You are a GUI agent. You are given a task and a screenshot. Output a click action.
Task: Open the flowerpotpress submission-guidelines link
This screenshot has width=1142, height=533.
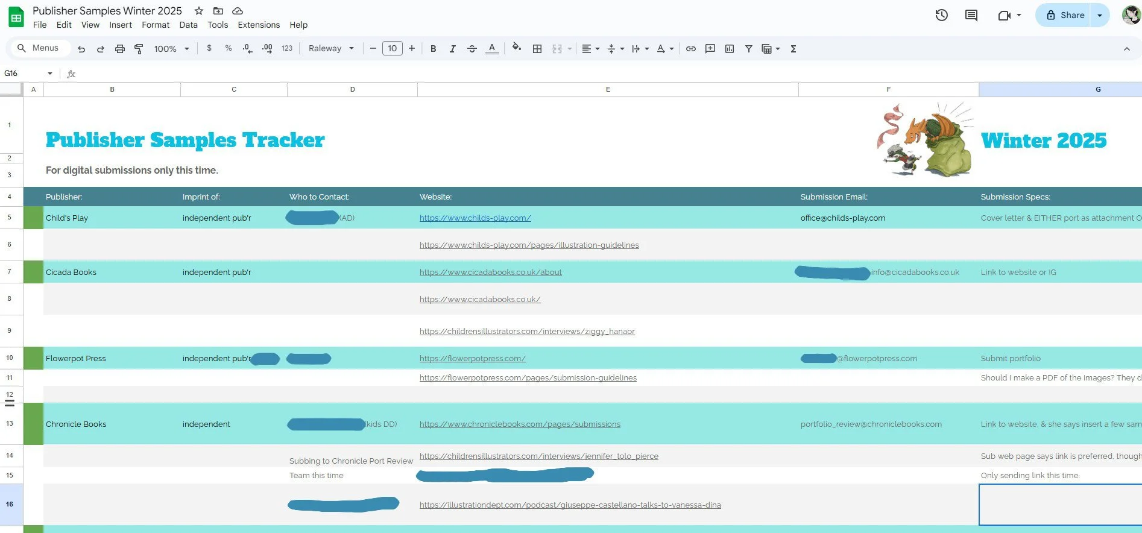click(528, 377)
